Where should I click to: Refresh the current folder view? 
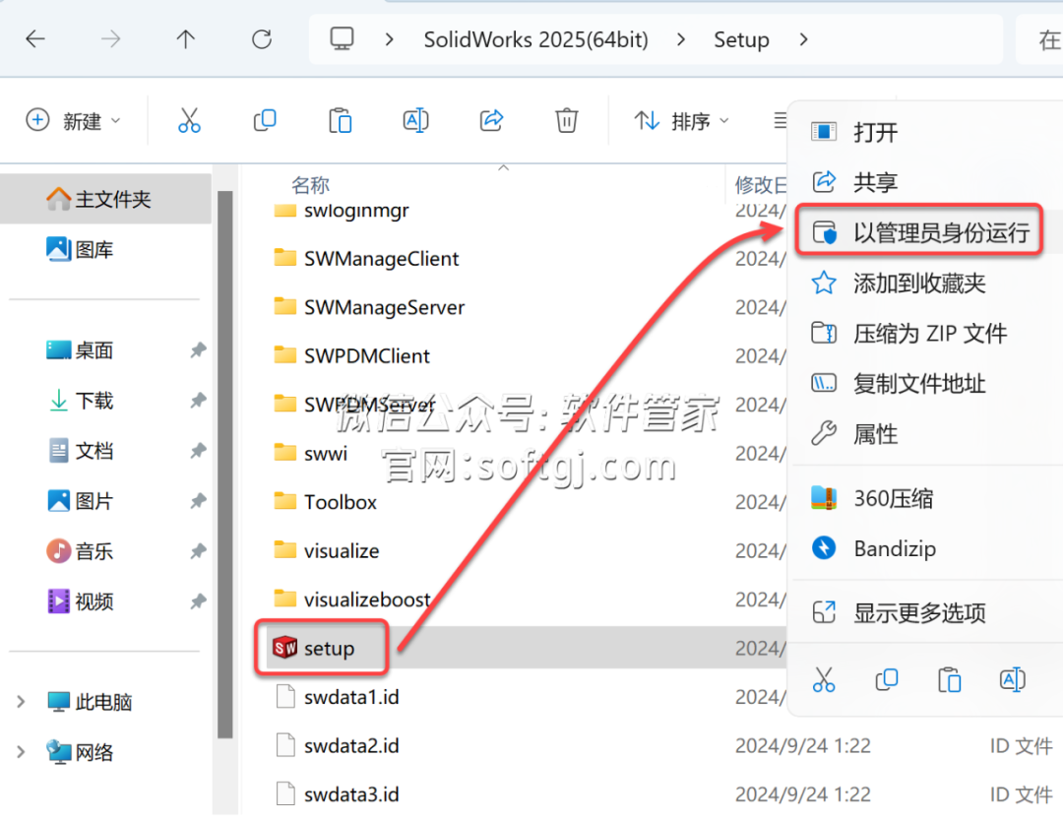(x=262, y=39)
